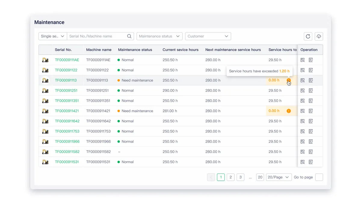Click the refresh icon button
The image size is (361, 204).
coord(308,36)
